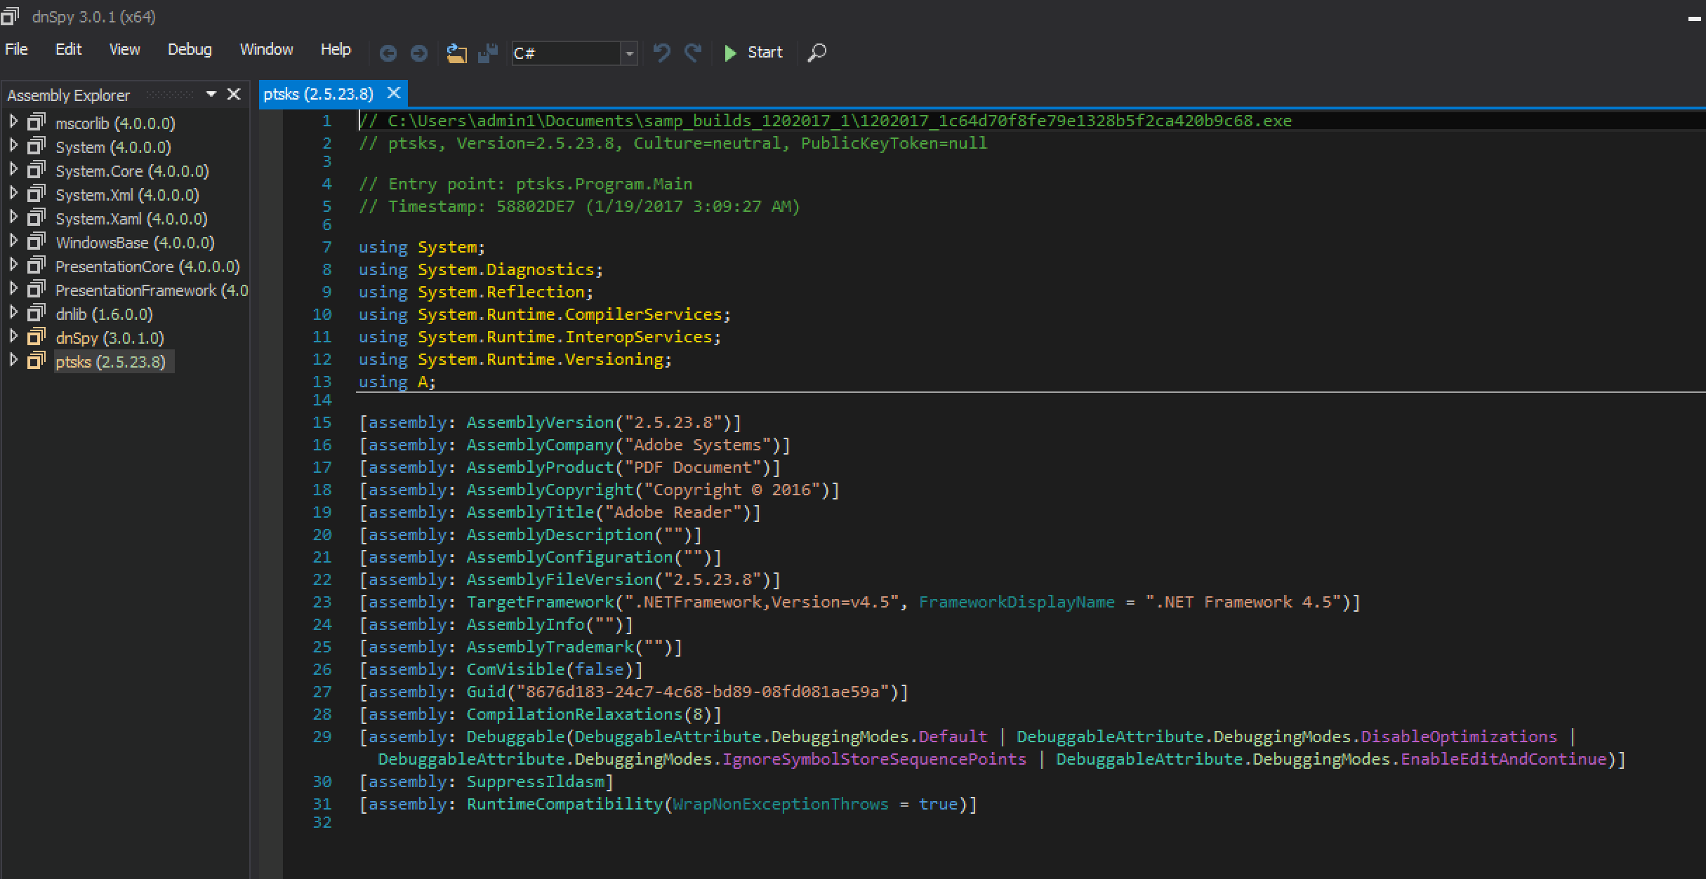Select the System.Xaml assembly icon

pos(37,218)
